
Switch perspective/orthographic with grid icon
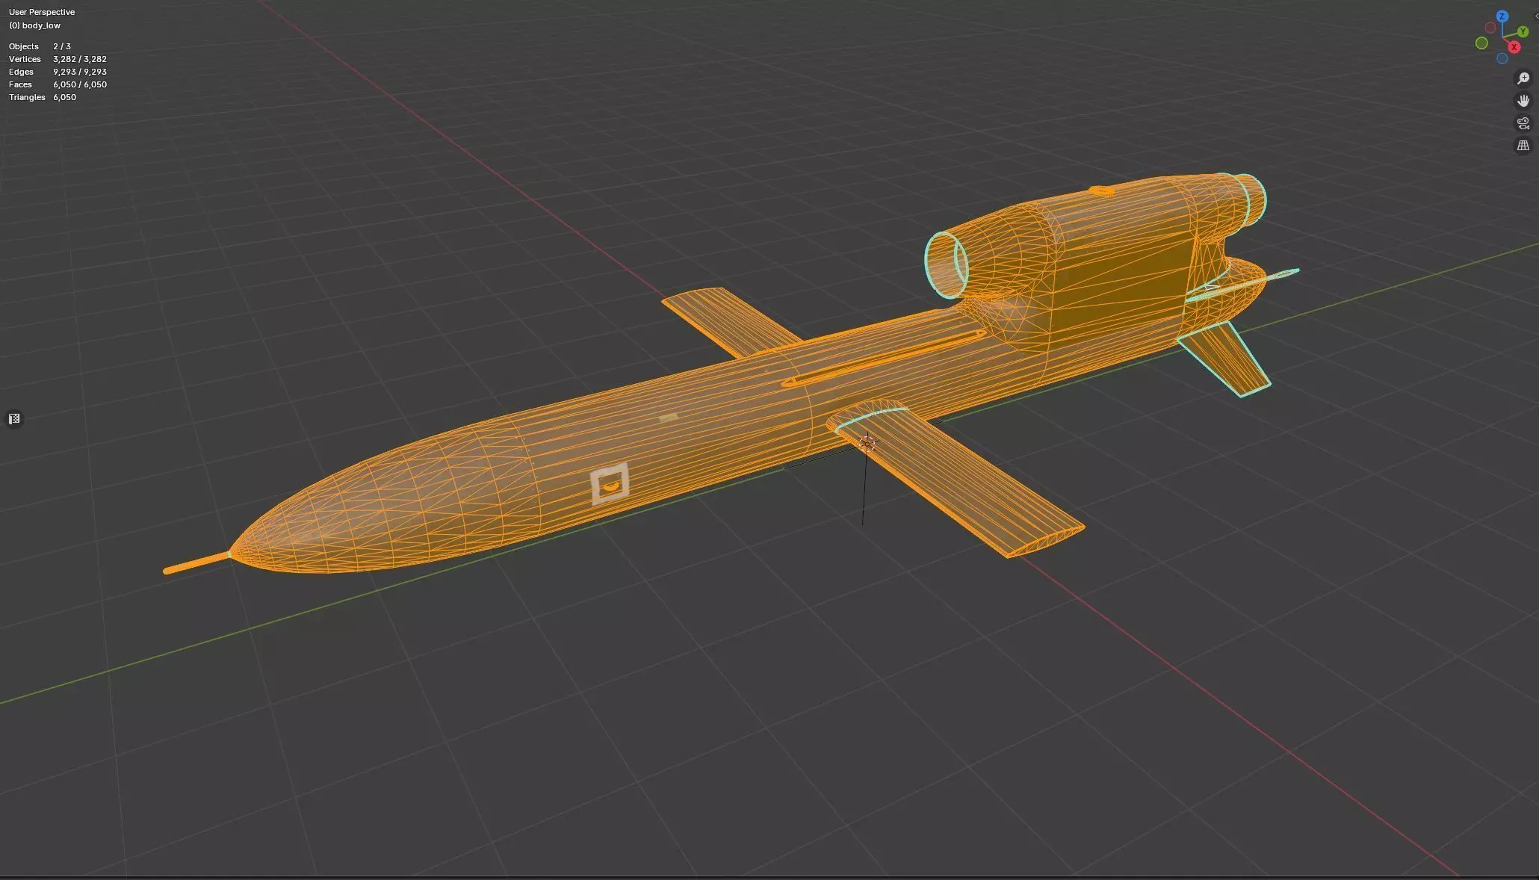coord(1523,146)
